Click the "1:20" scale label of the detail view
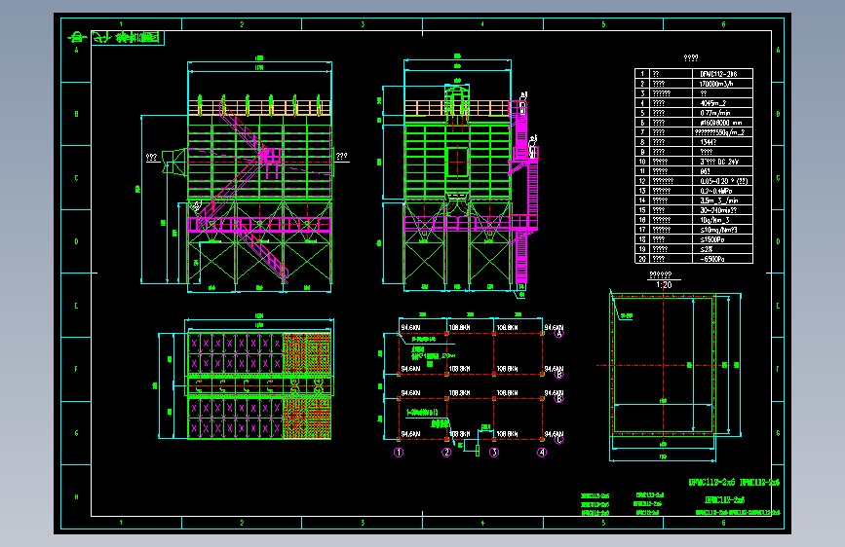Screen dimensions: 845x547 tap(664, 285)
